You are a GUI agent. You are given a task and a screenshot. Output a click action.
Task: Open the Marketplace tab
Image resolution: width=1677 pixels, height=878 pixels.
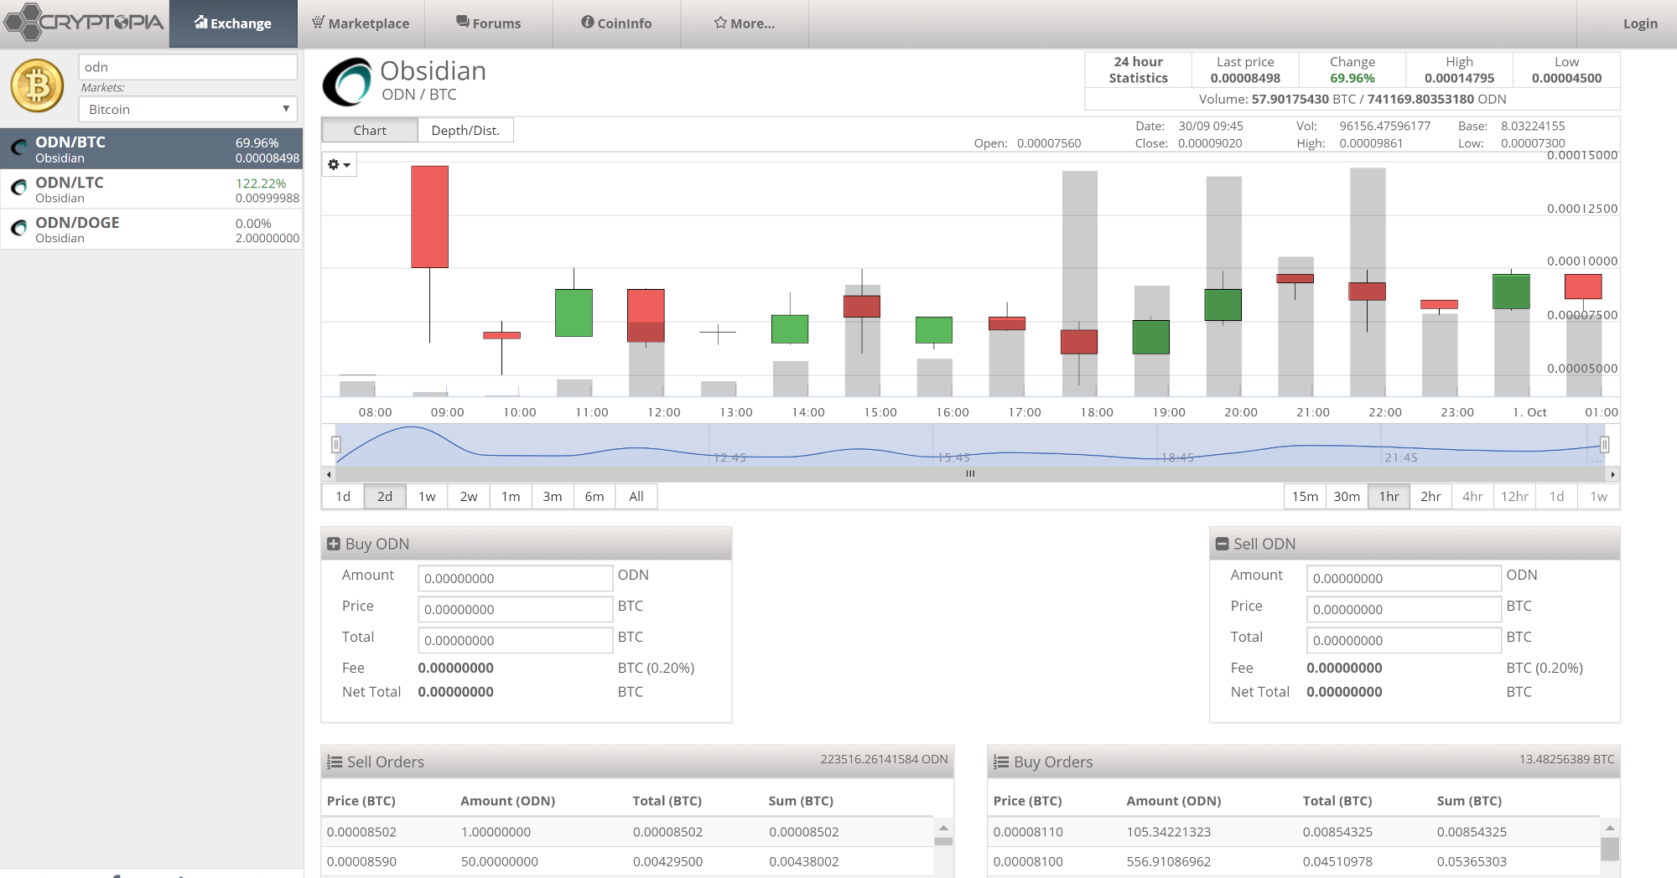click(x=361, y=23)
